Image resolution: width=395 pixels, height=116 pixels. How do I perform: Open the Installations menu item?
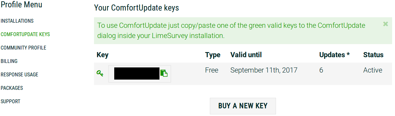tap(17, 21)
